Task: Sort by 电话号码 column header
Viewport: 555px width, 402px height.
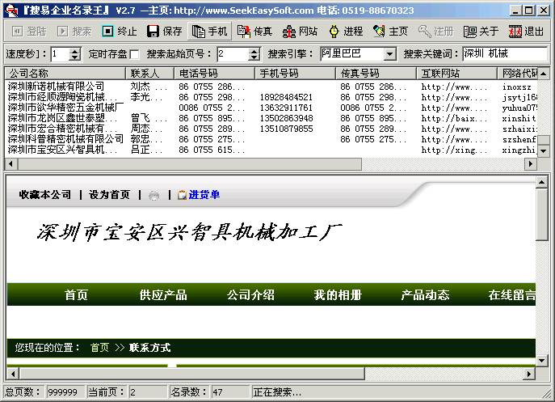Action: click(x=215, y=74)
